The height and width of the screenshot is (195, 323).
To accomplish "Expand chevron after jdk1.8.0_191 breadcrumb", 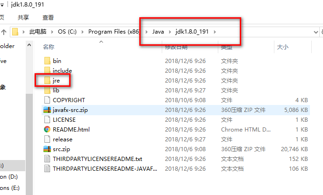I will tap(215, 32).
